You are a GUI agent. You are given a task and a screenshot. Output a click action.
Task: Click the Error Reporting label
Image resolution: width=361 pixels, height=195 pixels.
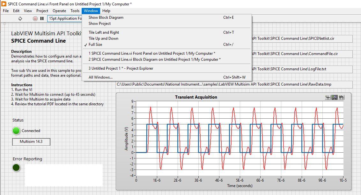27,159
